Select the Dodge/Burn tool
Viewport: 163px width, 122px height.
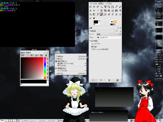click(94, 18)
